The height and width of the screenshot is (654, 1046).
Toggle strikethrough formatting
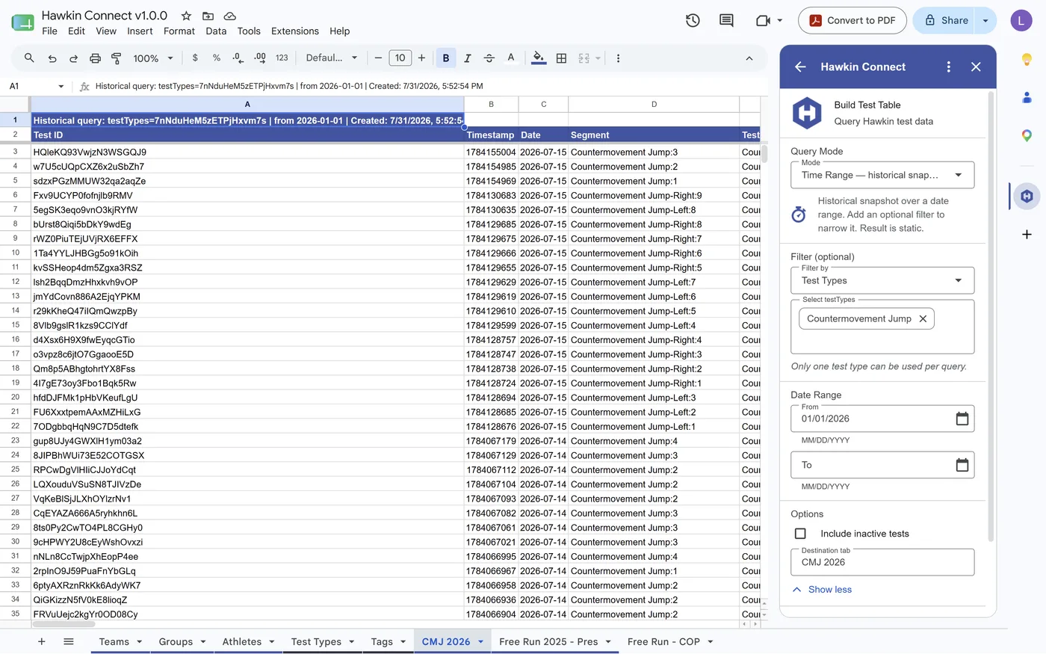[489, 58]
